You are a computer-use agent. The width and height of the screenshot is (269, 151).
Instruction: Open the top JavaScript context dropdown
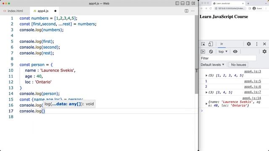223,52
